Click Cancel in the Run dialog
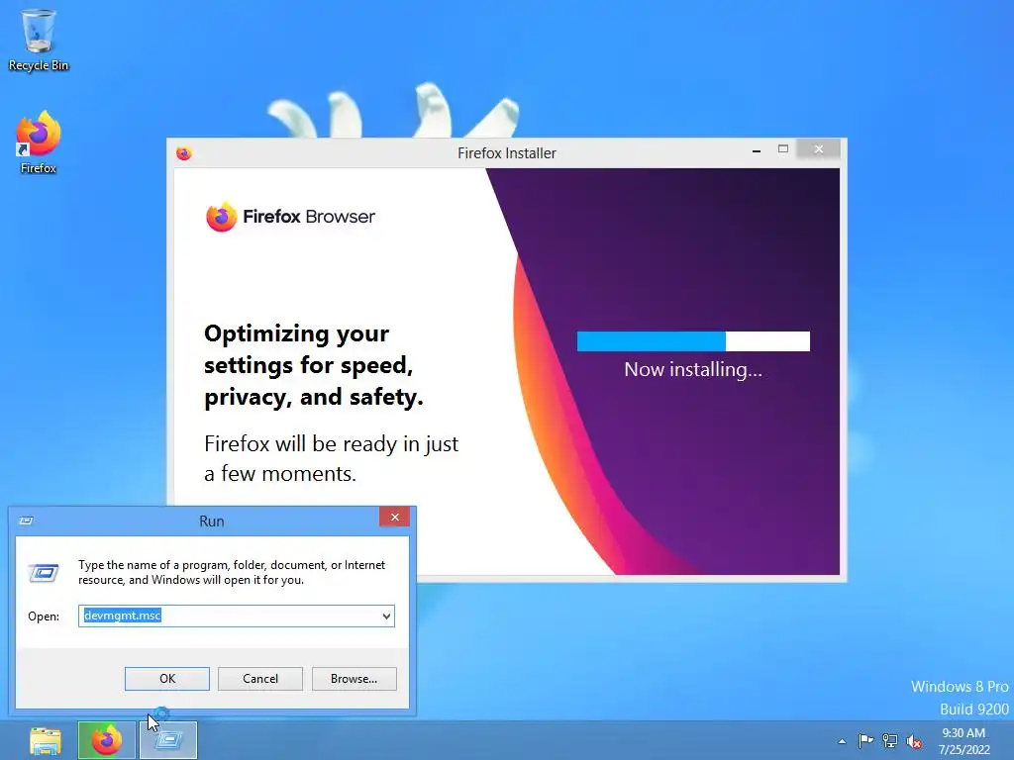 [260, 679]
